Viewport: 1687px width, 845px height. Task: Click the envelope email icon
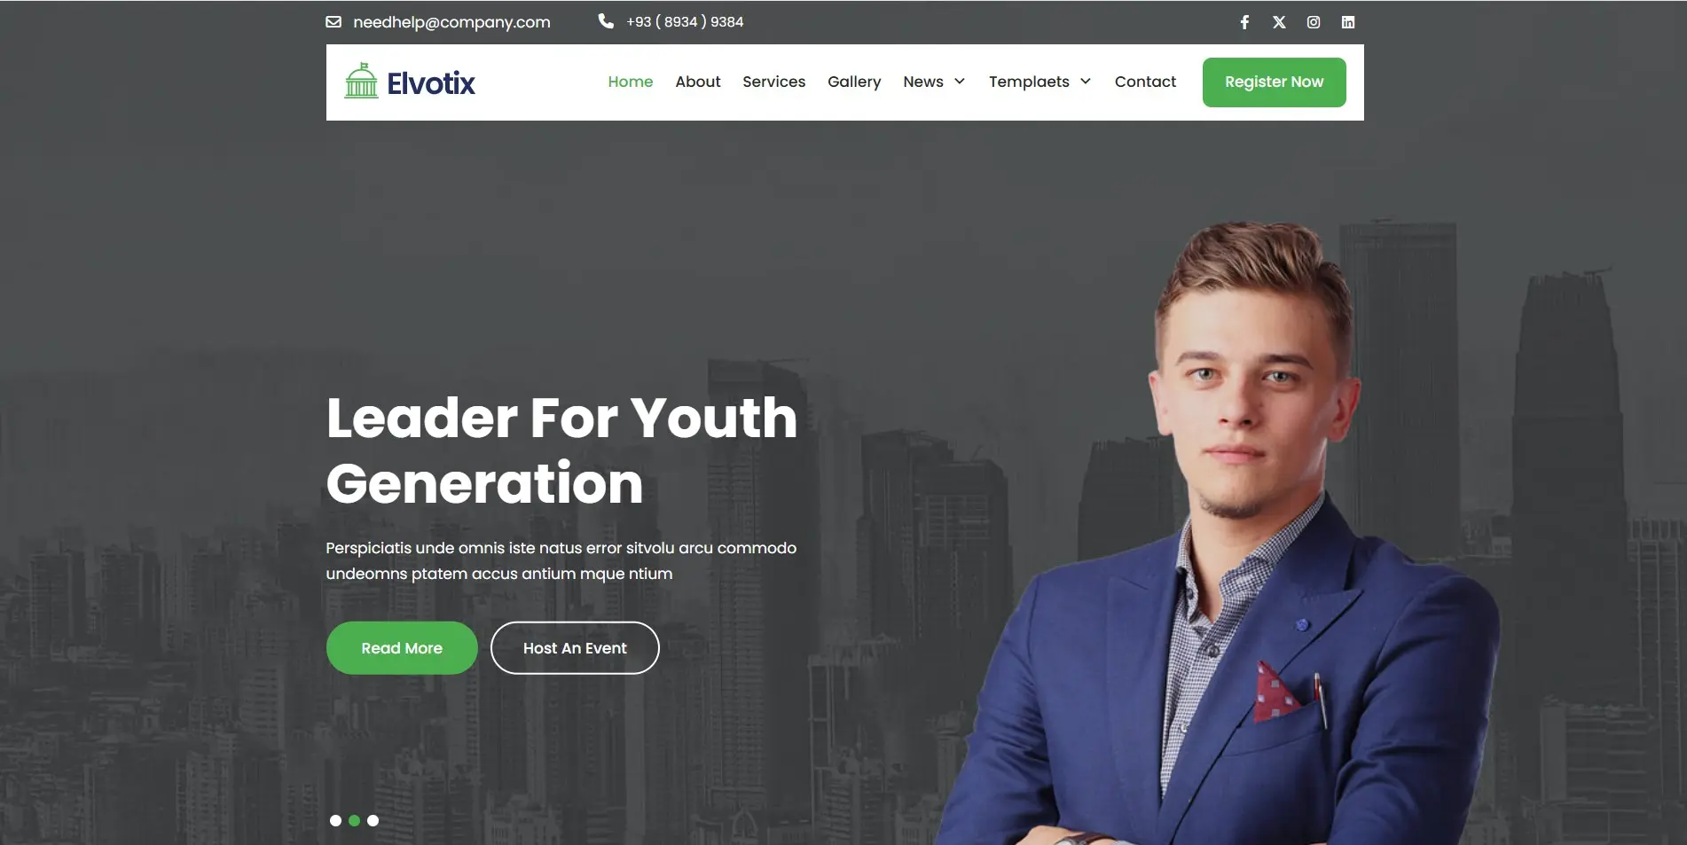[x=333, y=22]
